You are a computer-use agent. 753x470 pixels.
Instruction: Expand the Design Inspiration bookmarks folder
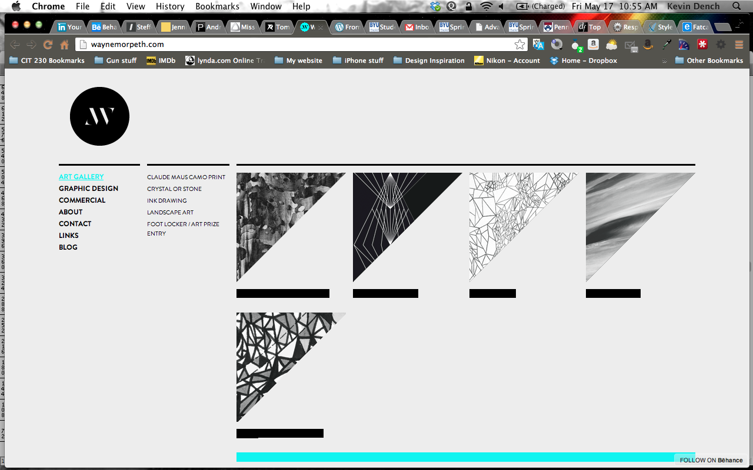click(429, 61)
